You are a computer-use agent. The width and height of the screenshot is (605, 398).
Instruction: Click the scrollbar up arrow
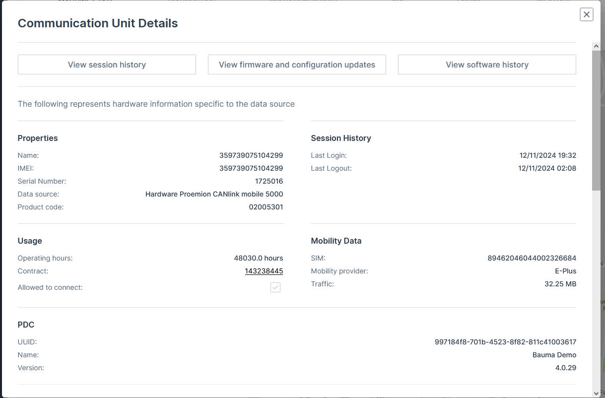596,46
